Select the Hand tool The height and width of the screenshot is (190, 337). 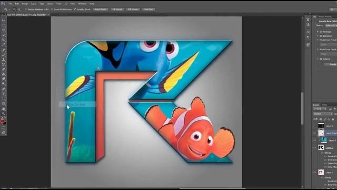4,109
